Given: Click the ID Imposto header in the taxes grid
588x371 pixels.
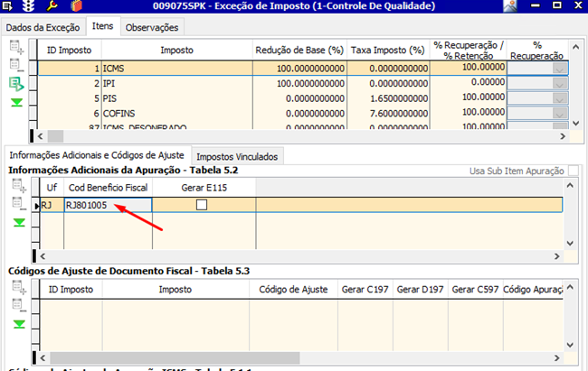Looking at the screenshot, I should (x=69, y=51).
